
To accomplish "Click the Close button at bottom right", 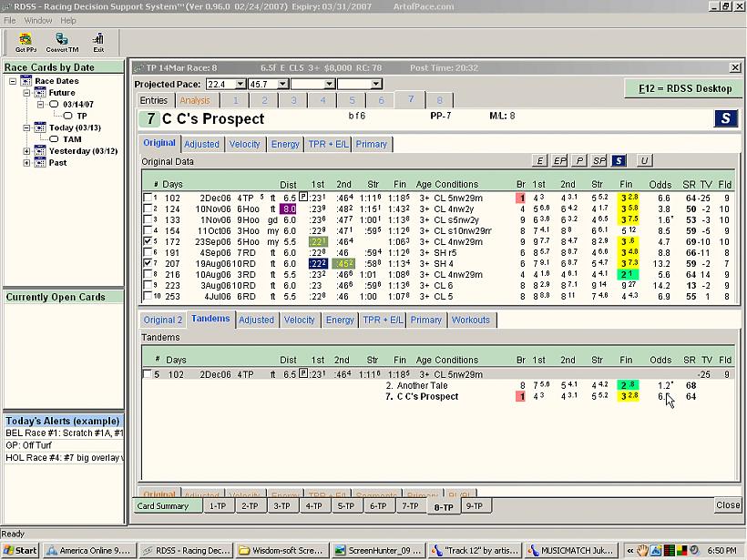I will click(728, 504).
